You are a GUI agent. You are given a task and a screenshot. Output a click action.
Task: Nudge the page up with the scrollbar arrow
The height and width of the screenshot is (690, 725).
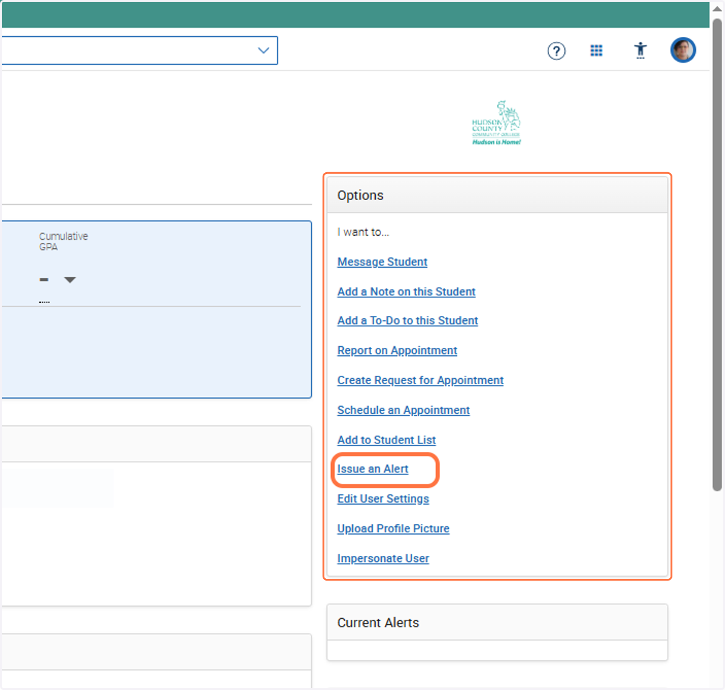click(x=717, y=8)
